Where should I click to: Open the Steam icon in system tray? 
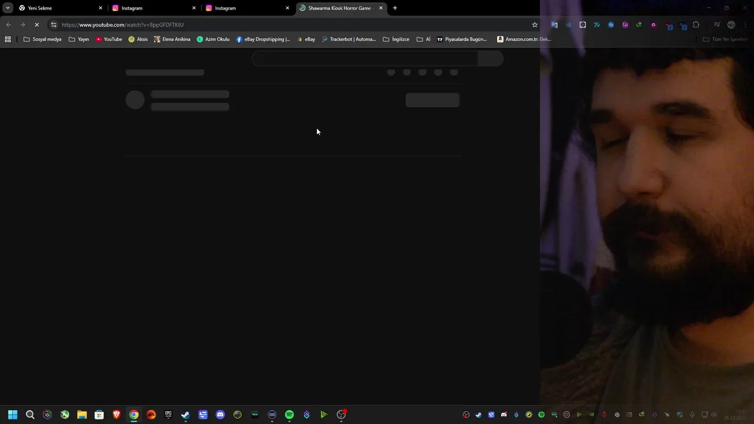(x=478, y=415)
